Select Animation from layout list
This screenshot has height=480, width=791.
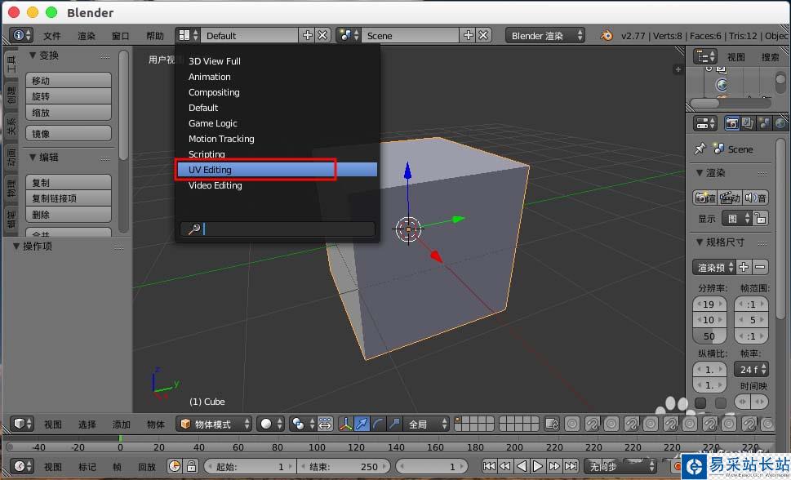(277, 77)
